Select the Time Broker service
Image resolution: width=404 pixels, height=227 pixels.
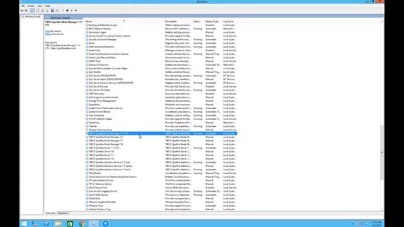coord(95,173)
